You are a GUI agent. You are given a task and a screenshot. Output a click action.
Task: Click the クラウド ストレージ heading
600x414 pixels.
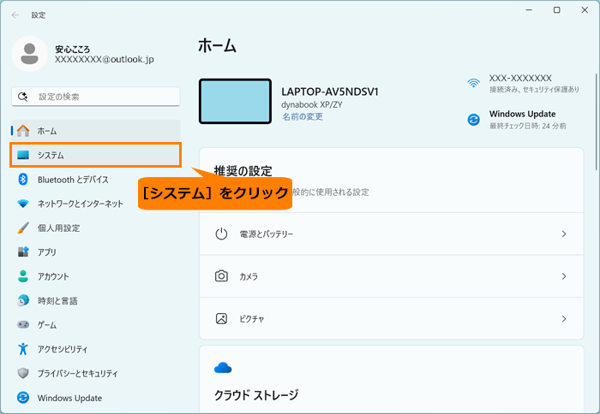[x=256, y=395]
